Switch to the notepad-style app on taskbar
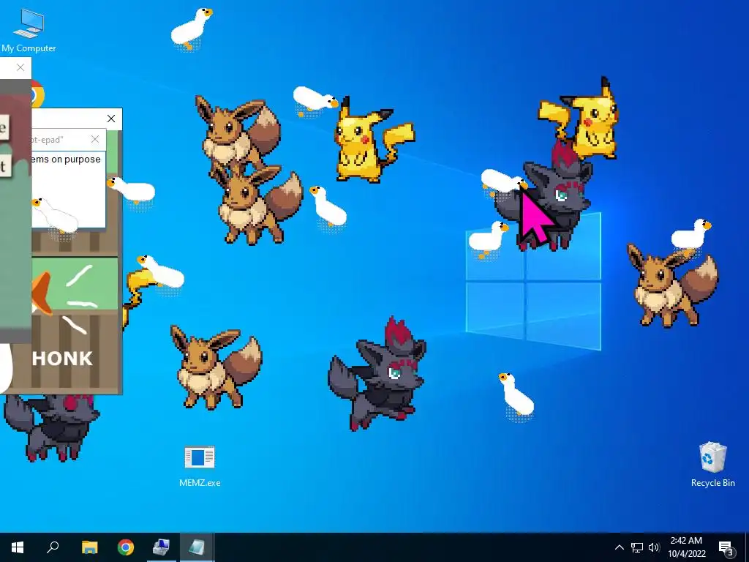749x562 pixels. 197,547
